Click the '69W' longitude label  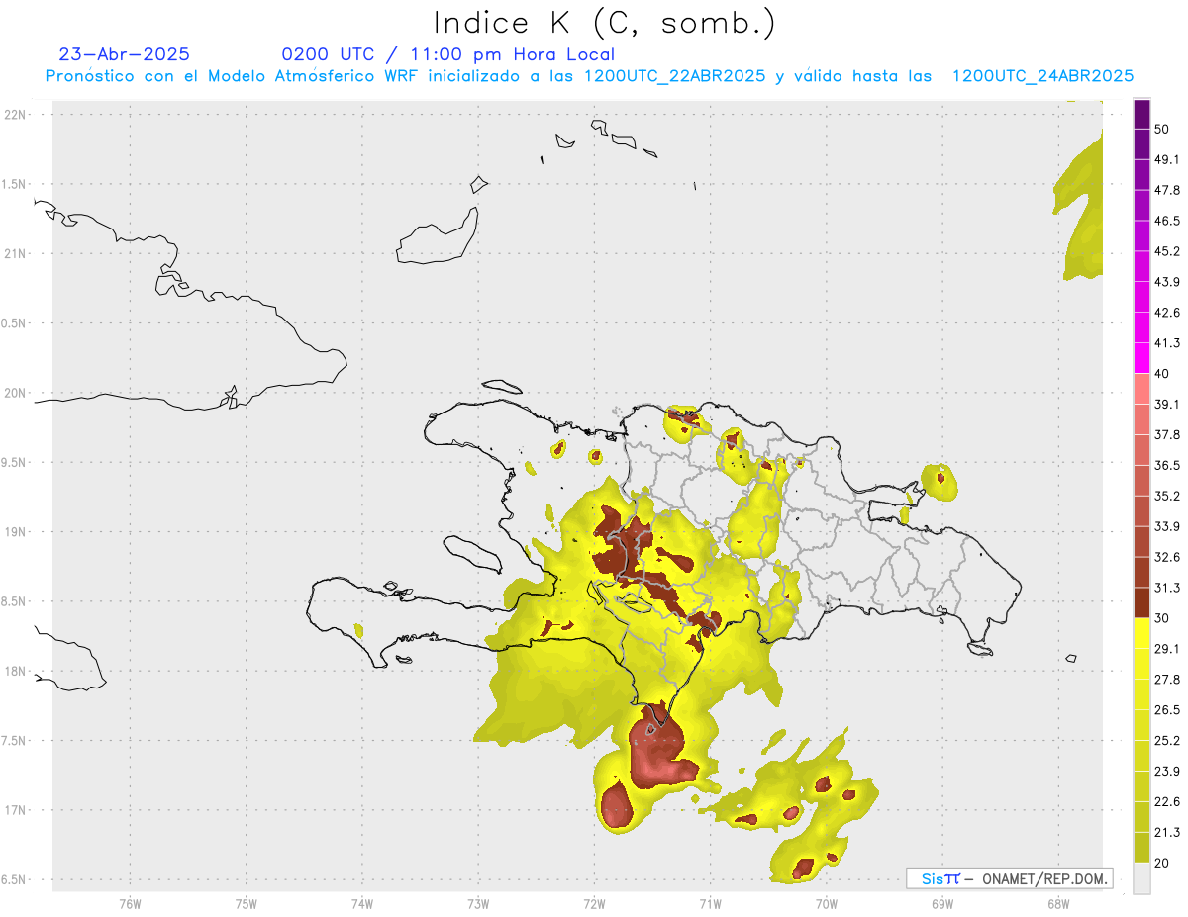(x=942, y=903)
